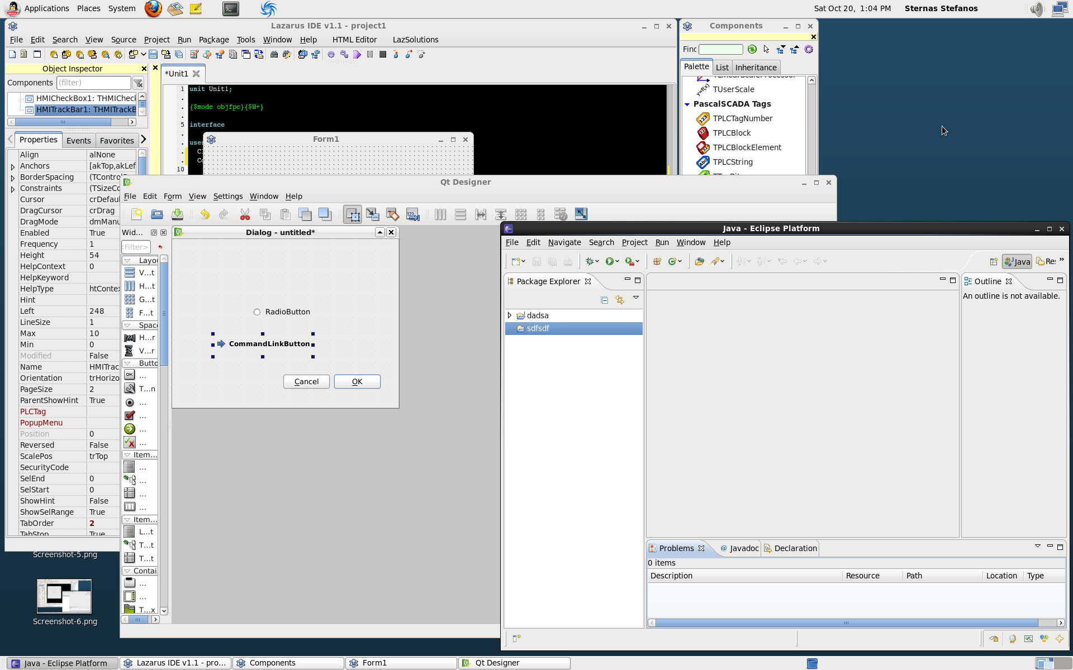Click Save icon in Qt Designer toolbar
The width and height of the screenshot is (1073, 670).
coord(177,214)
